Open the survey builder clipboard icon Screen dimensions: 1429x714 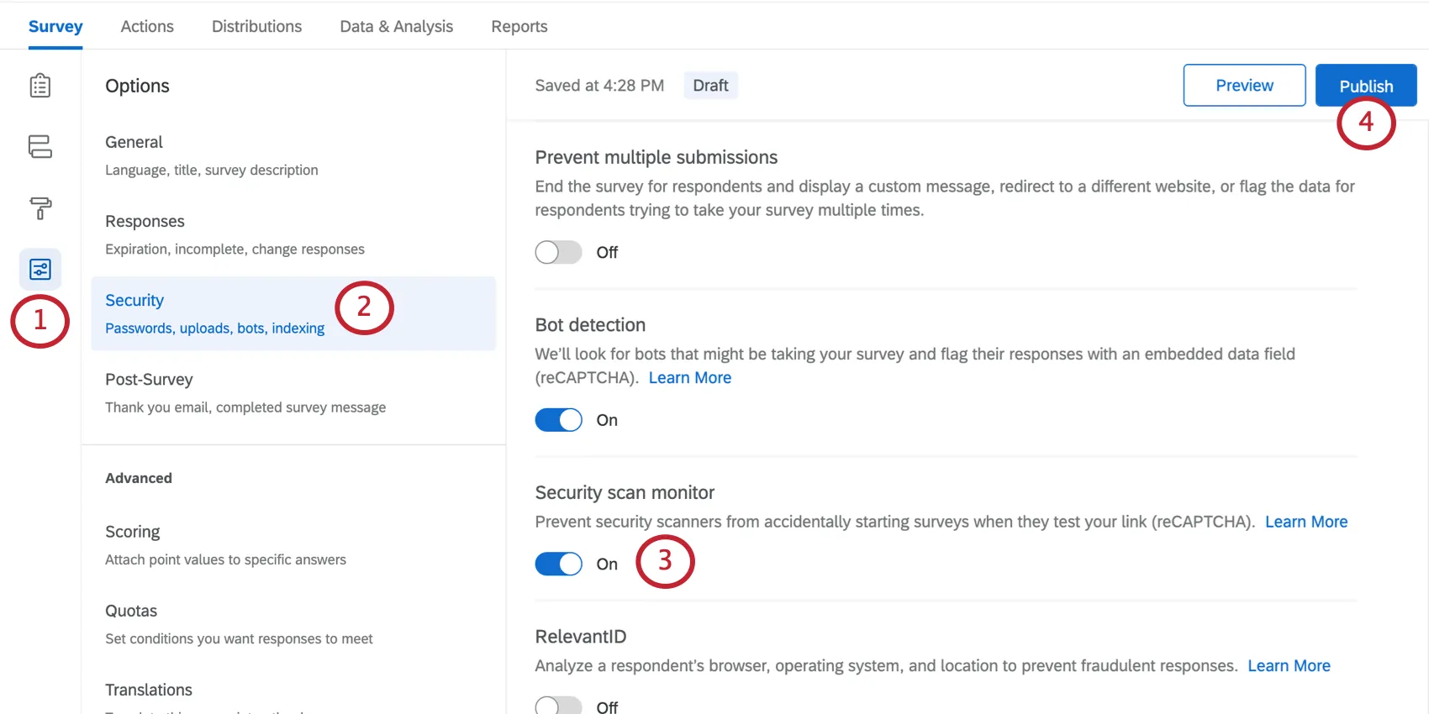tap(40, 86)
